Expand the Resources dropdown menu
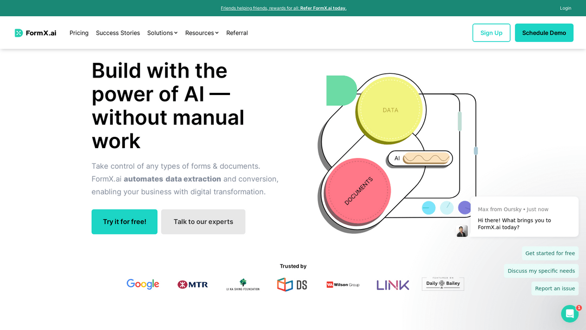The image size is (586, 330). (x=202, y=33)
